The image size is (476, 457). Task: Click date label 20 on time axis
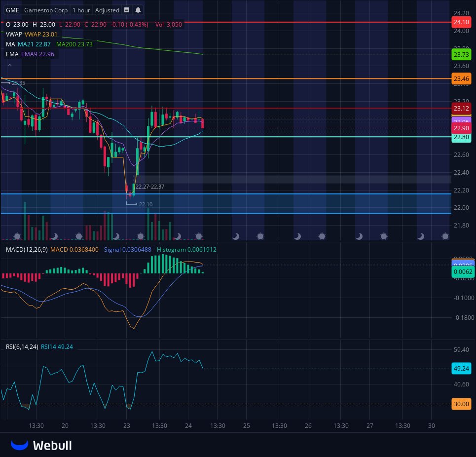pos(65,426)
